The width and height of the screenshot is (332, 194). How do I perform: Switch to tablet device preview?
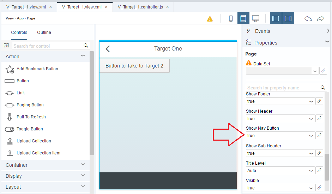[243, 18]
